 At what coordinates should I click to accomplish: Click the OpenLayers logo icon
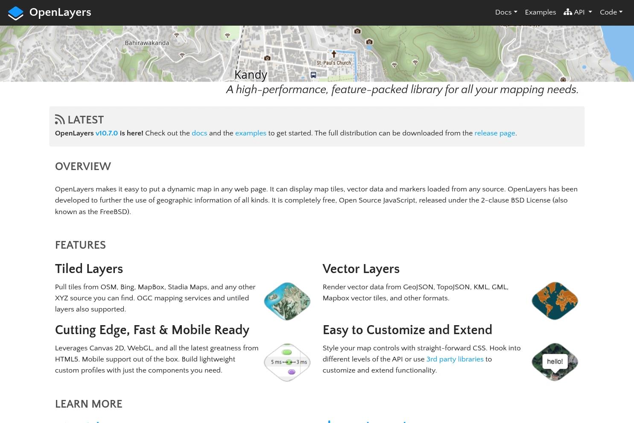pyautogui.click(x=16, y=13)
